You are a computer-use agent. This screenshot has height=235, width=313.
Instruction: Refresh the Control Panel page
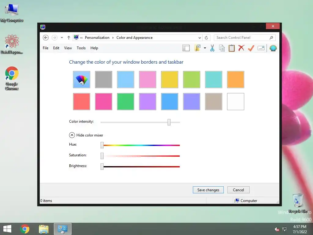206,38
